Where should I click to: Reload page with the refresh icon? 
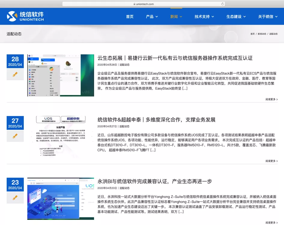(222, 4)
